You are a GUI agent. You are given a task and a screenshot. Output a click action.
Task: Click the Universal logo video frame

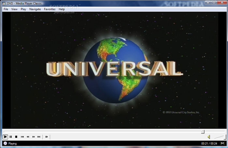[114, 70]
